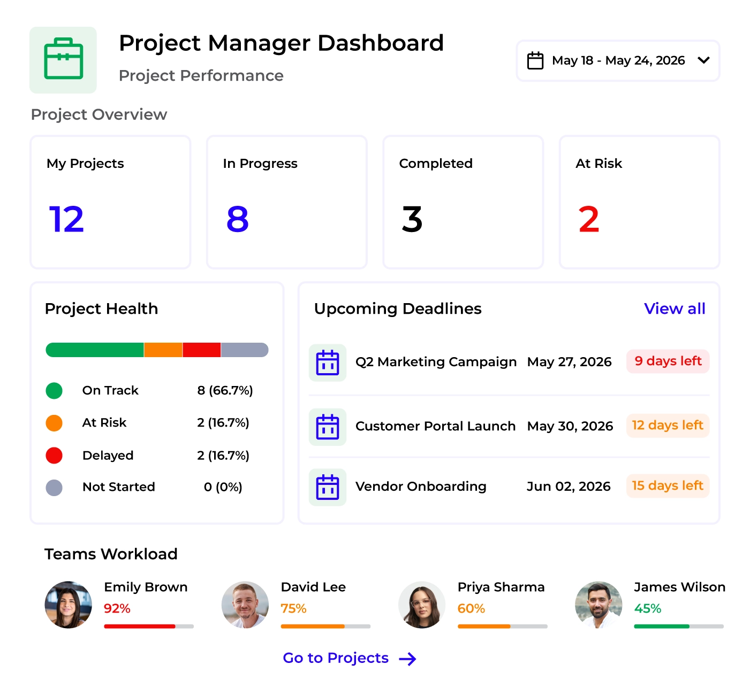Click James Wilson's profile photo
The image size is (750, 695).
599,605
